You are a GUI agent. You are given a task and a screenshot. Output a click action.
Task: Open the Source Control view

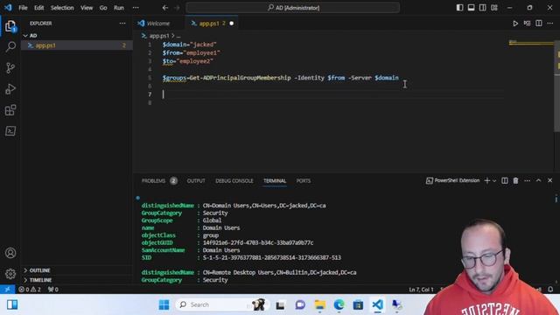coord(10,67)
